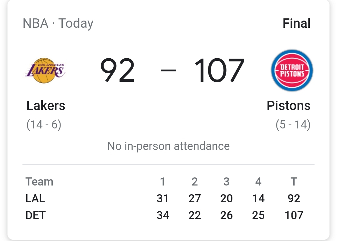Click the T total column header

[x=294, y=181]
